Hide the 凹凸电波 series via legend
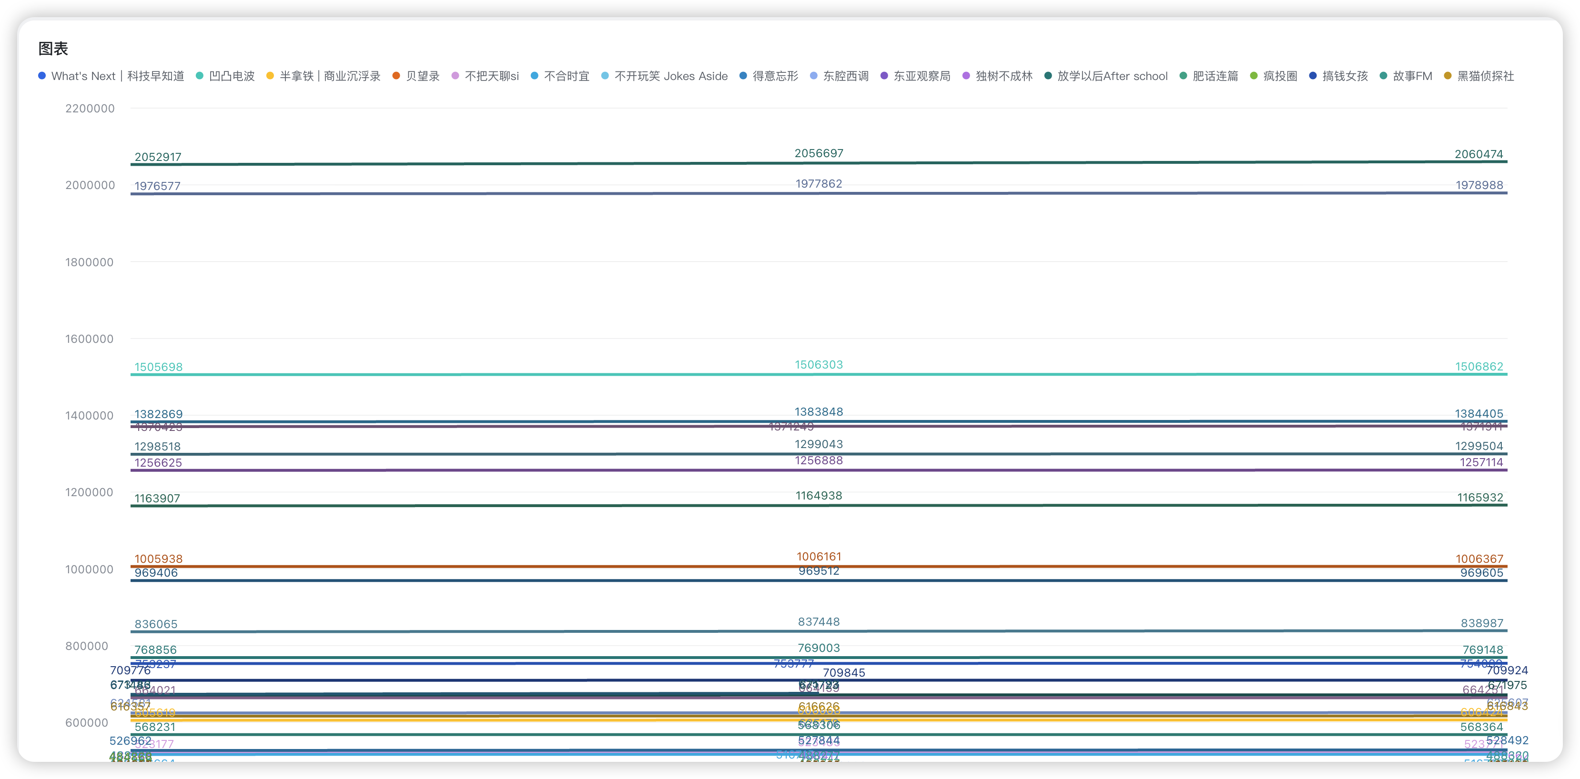This screenshot has width=1580, height=779. point(231,76)
